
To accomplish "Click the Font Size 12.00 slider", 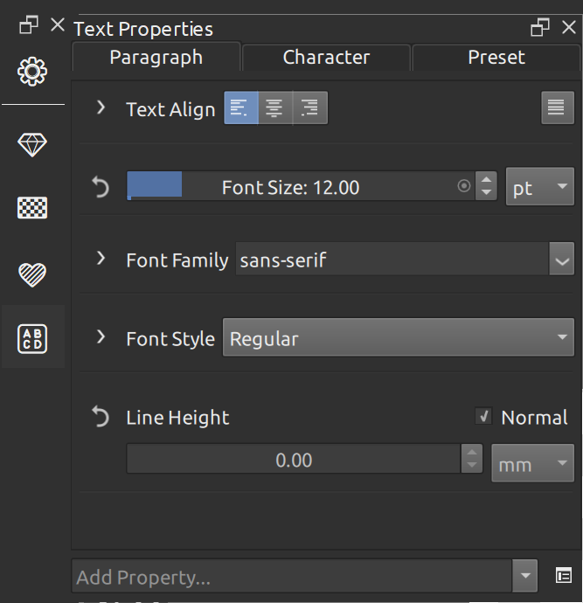I will tap(290, 187).
